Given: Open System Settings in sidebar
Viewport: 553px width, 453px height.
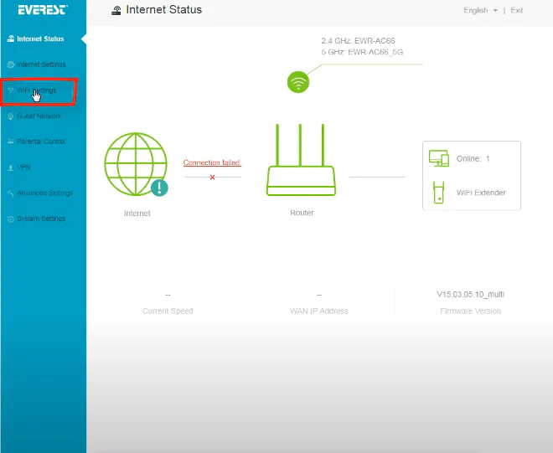Looking at the screenshot, I should tap(40, 219).
